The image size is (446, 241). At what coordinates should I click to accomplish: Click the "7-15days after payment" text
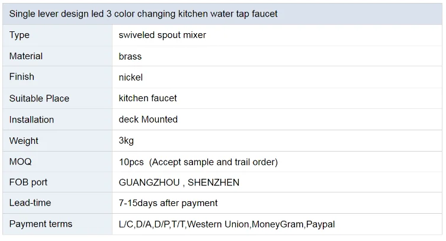(x=168, y=203)
